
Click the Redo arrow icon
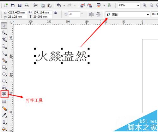pyautogui.click(x=70, y=5)
